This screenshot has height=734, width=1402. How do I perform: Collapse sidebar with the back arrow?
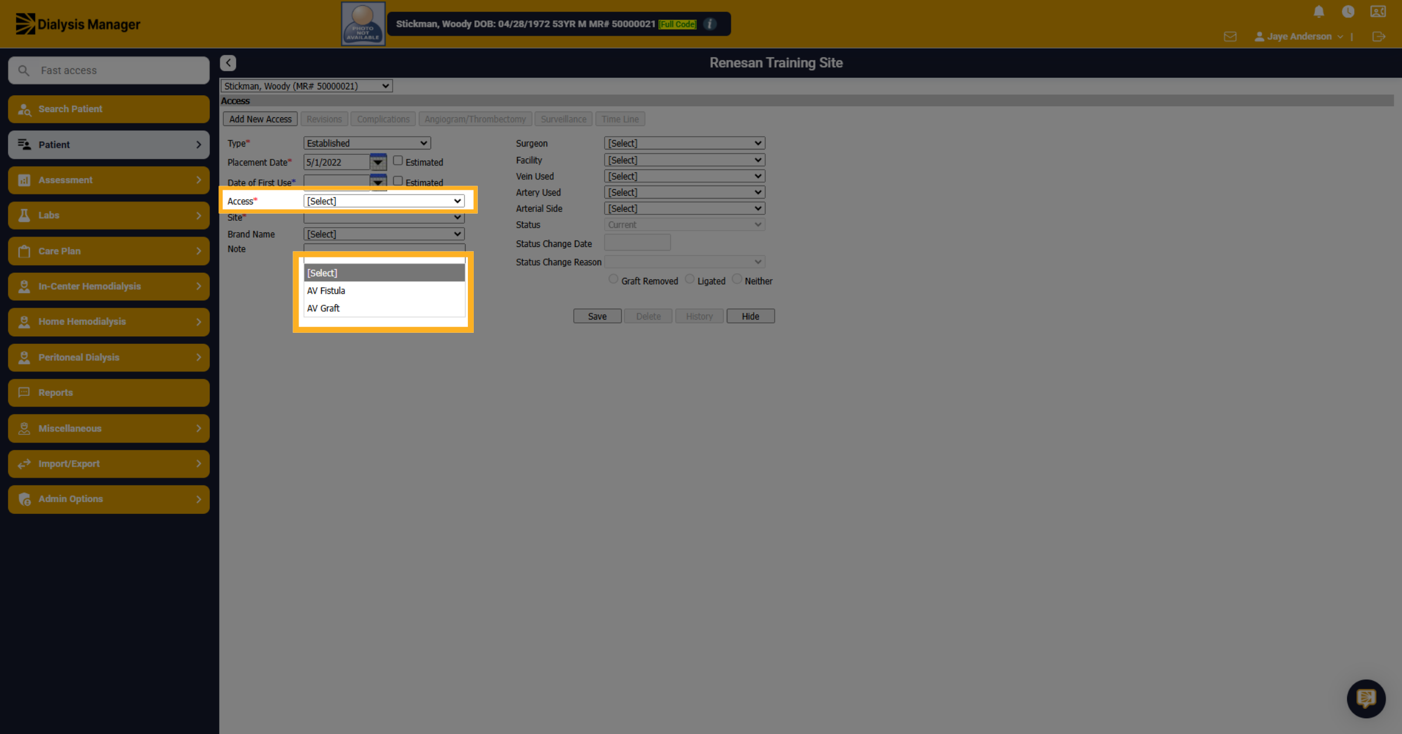click(x=228, y=62)
